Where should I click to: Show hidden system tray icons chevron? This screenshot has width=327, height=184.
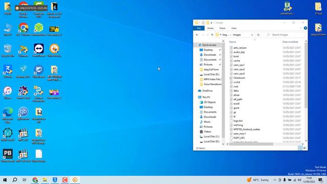click(x=275, y=180)
